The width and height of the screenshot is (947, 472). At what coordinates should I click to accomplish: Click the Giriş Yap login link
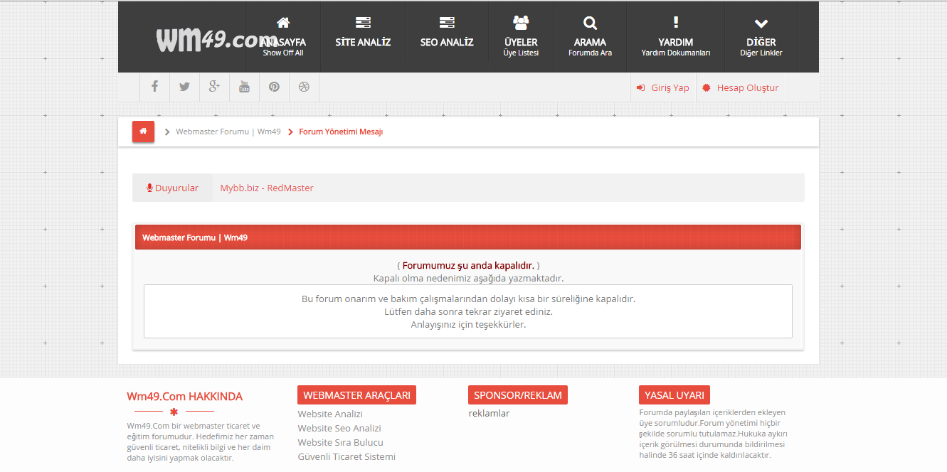click(x=663, y=87)
